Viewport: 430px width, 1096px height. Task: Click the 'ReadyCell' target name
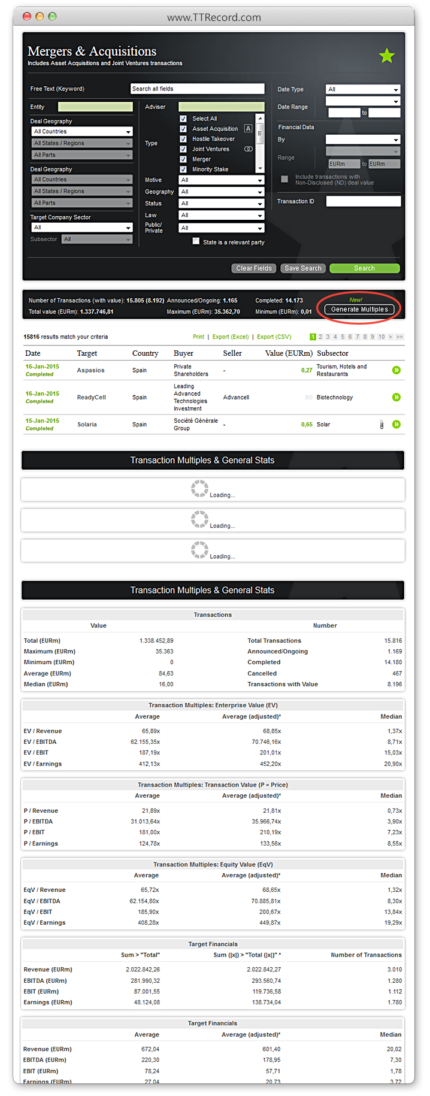coord(91,397)
